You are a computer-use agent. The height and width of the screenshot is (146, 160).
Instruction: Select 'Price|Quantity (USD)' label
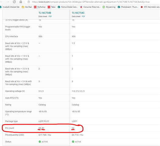(x=15, y=135)
